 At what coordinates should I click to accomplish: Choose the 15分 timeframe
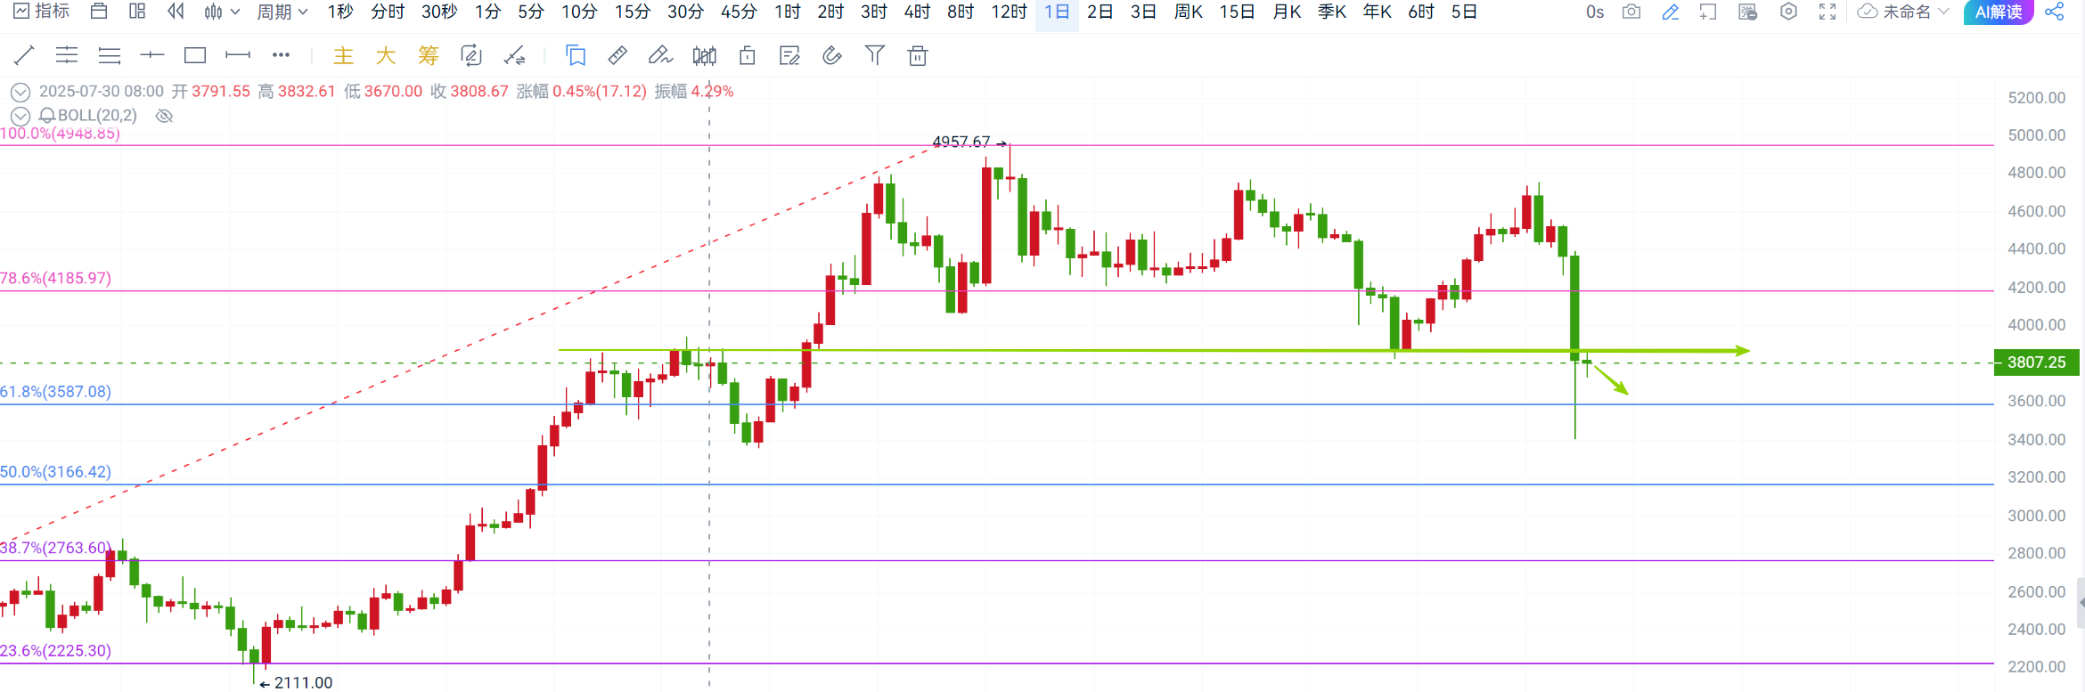coord(633,12)
